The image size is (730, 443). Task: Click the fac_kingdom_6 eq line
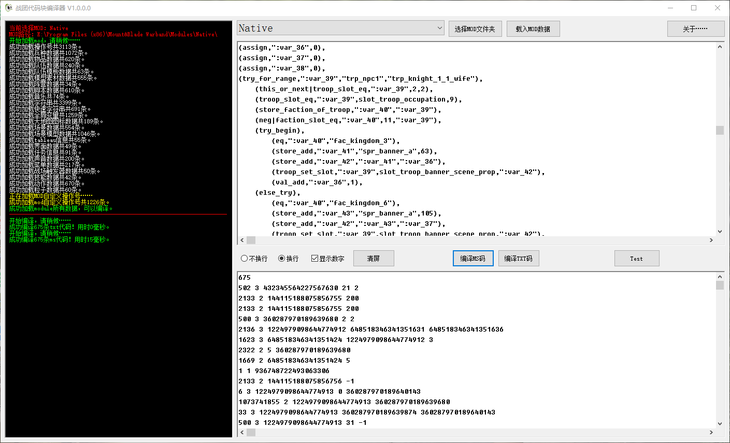tap(336, 203)
